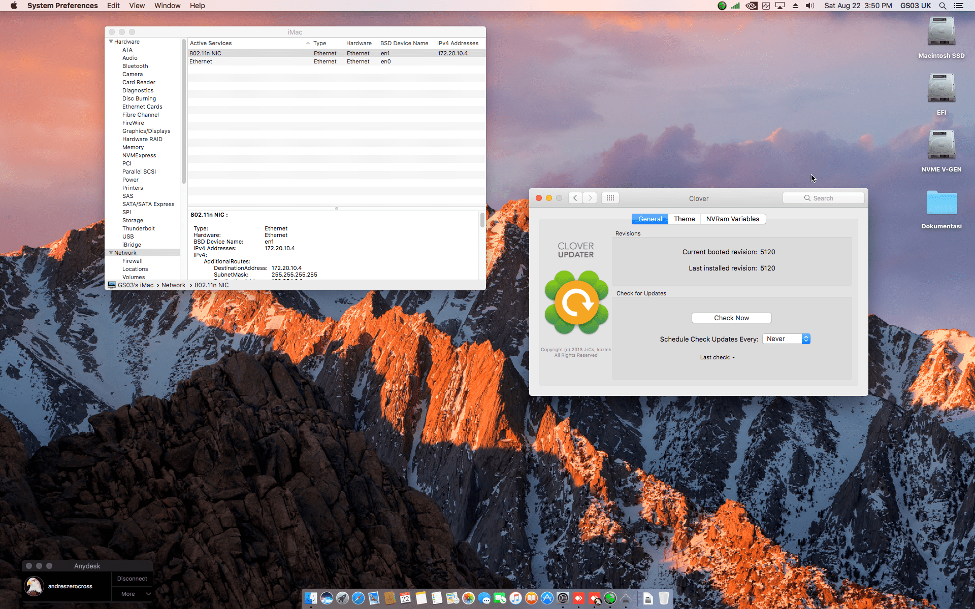Open Safari from the dock
Screen dimensions: 975x609
[358, 598]
